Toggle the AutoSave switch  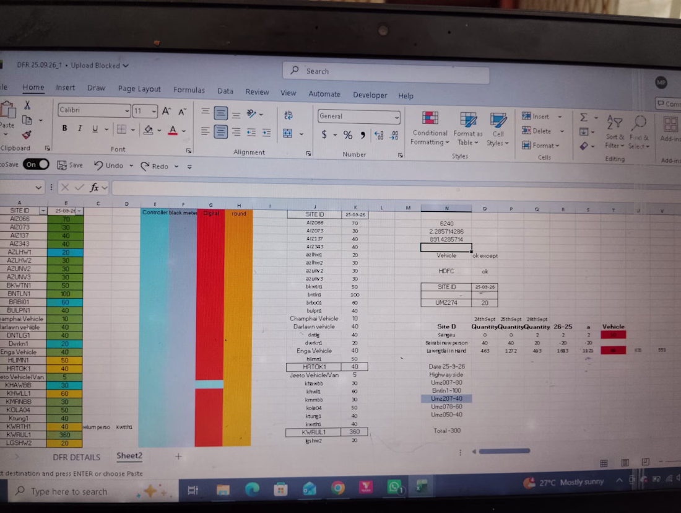[36, 164]
